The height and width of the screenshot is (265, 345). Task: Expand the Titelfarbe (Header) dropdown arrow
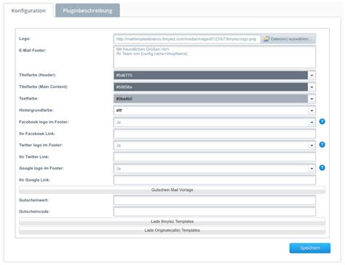tap(312, 76)
